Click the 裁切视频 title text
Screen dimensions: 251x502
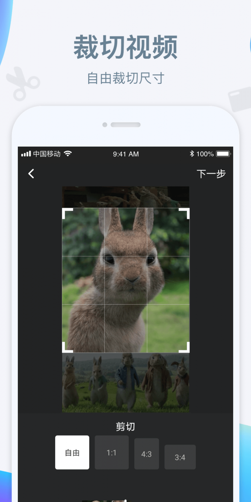pyautogui.click(x=126, y=47)
